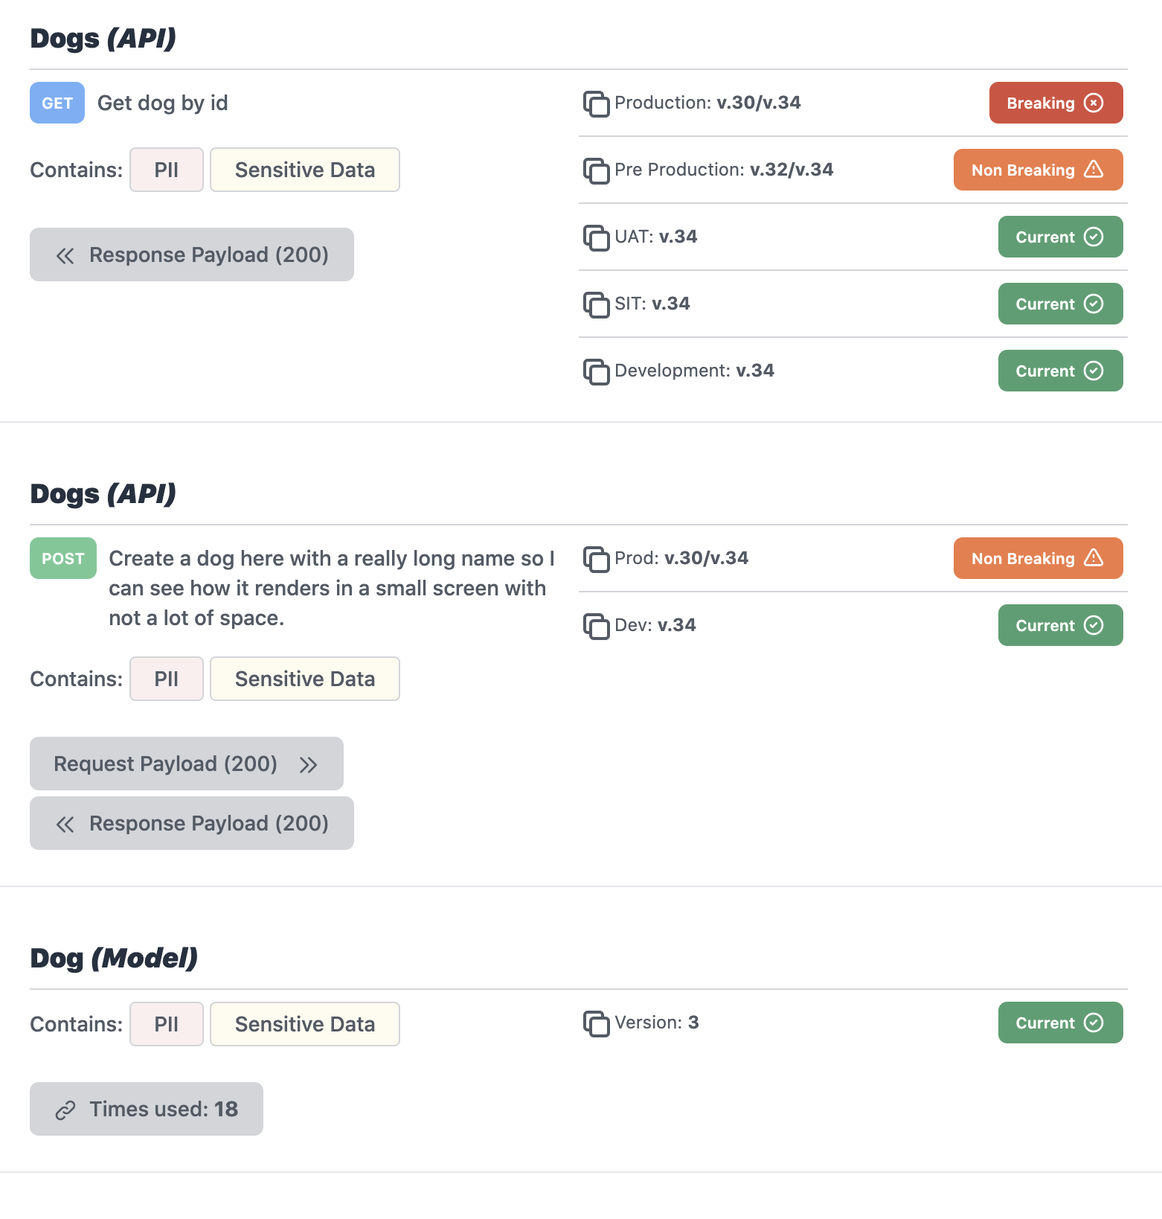
Task: Click the Dog (Model) heading
Action: coord(113,959)
